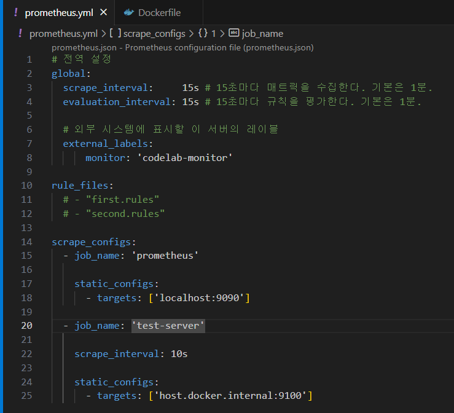Click the Docker whale icon on Dockerfile tab
454x413 pixels.
click(128, 12)
